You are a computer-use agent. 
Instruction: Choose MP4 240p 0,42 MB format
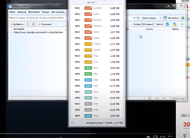pyautogui.click(x=97, y=98)
